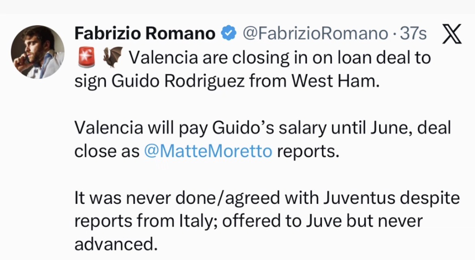Screen dimensions: 475x260
Task: Click Fabrizio Romano's profile avatar photo
Action: (37, 52)
